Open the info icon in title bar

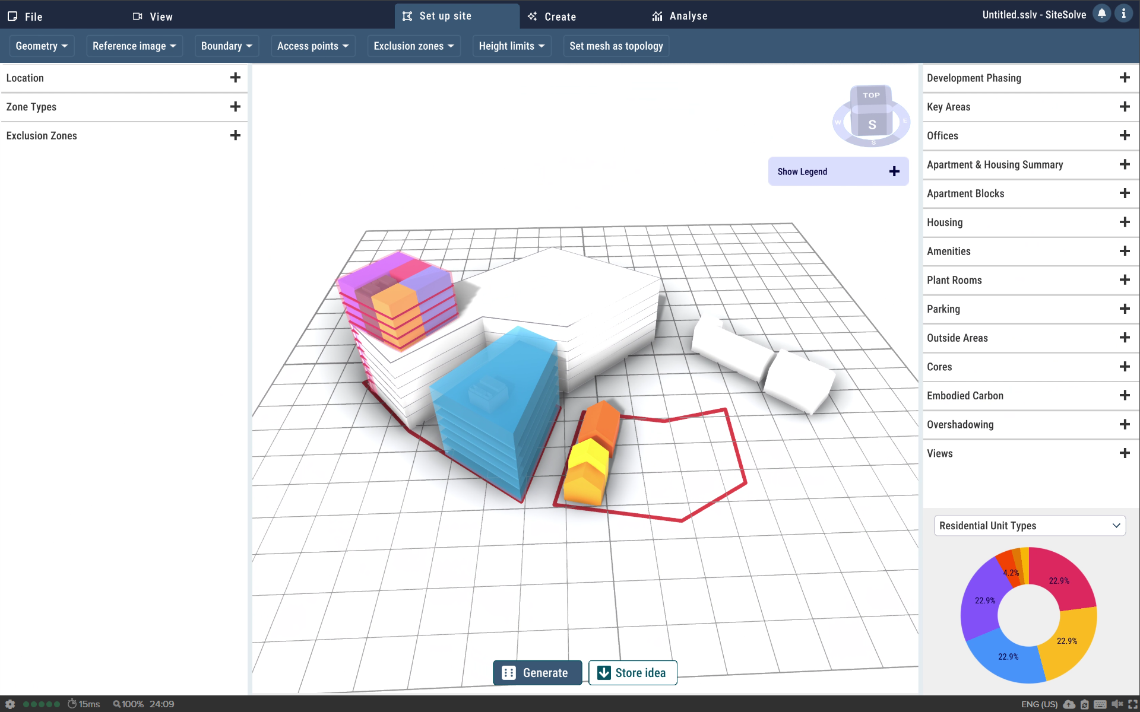[1123, 14]
